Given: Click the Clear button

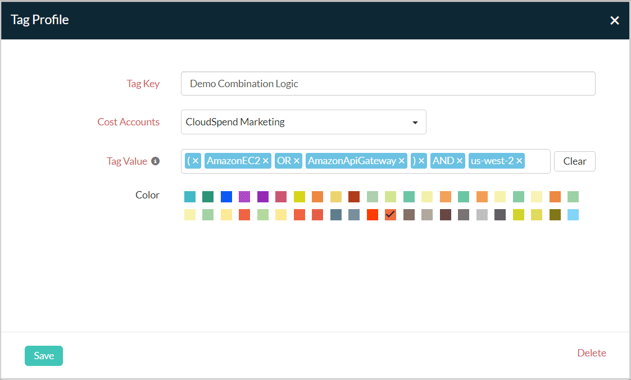Looking at the screenshot, I should coord(574,161).
